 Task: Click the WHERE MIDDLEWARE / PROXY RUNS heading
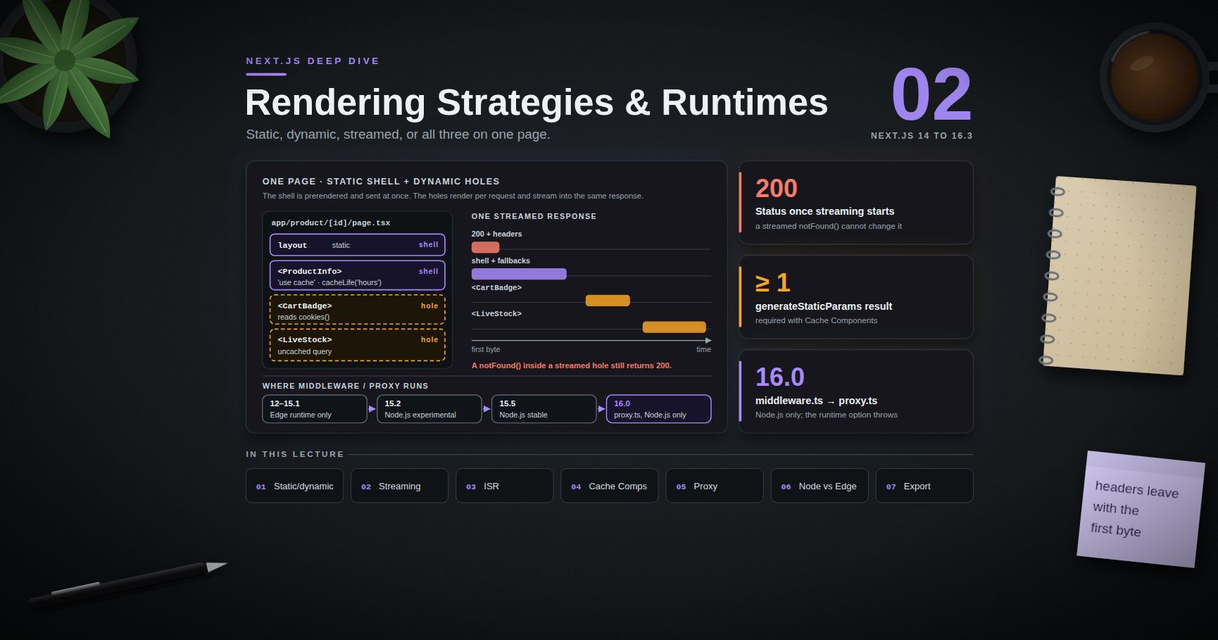tap(345, 386)
